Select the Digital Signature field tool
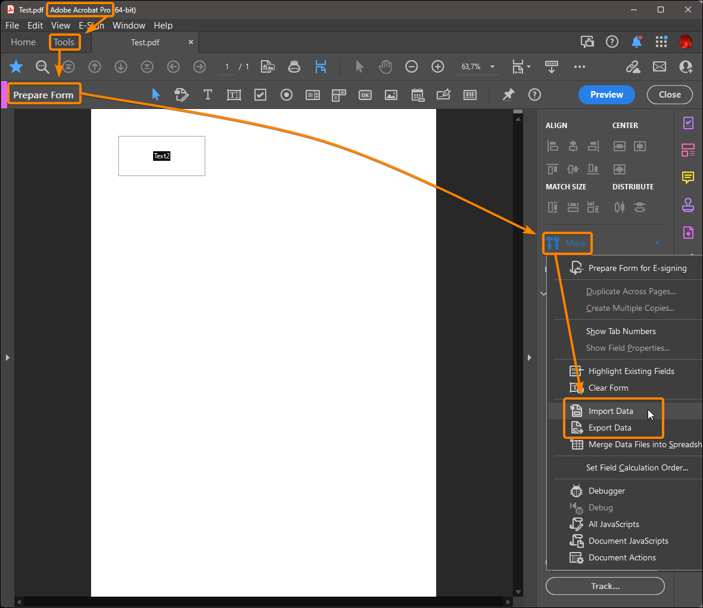This screenshot has width=703, height=608. pos(444,95)
